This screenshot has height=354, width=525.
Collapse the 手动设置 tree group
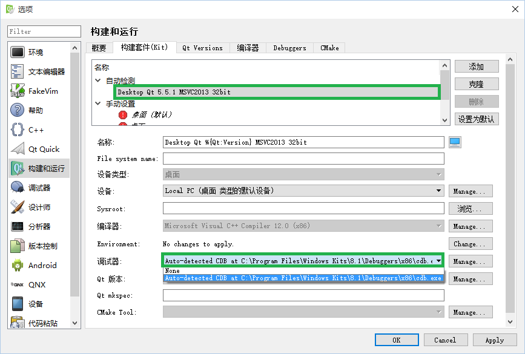click(x=98, y=103)
